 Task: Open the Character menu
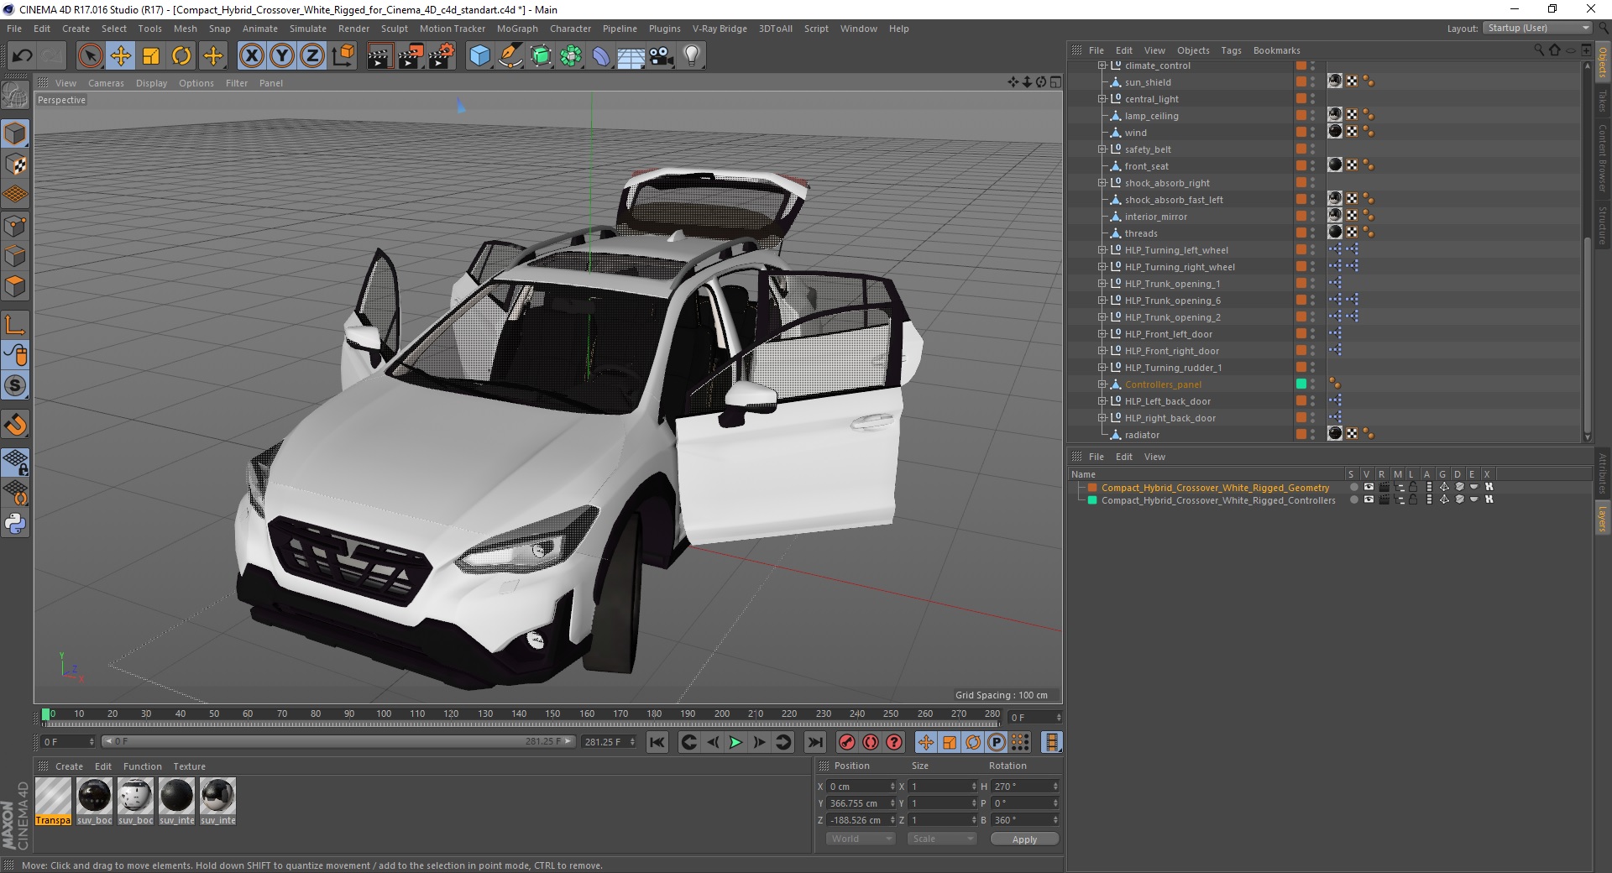pos(570,29)
